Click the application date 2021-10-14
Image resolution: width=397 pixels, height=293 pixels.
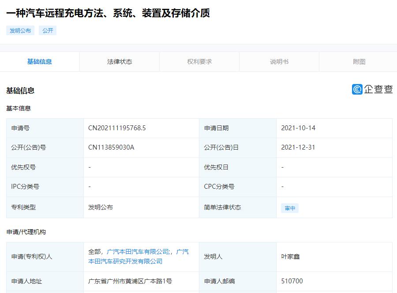(x=298, y=128)
